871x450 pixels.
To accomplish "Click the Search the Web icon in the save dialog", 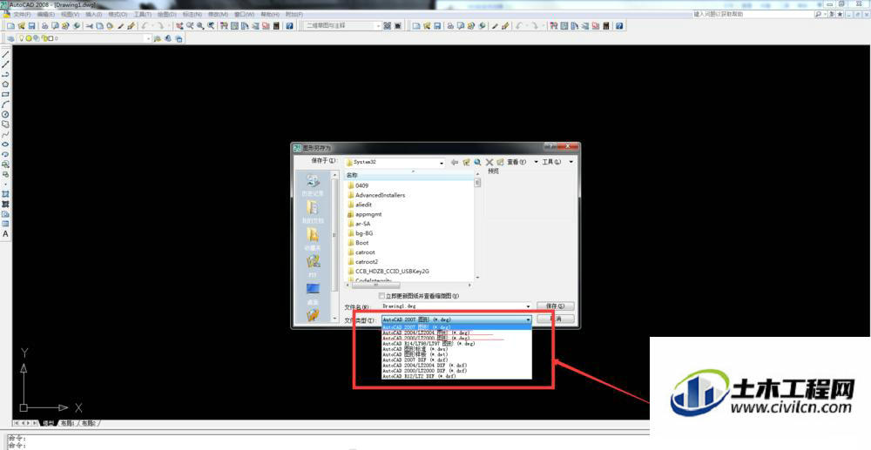I will (x=477, y=162).
